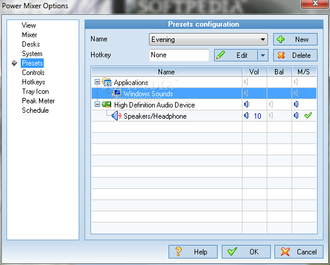Go to the Desks section
Screen dimensions: 330x265
[x=31, y=44]
